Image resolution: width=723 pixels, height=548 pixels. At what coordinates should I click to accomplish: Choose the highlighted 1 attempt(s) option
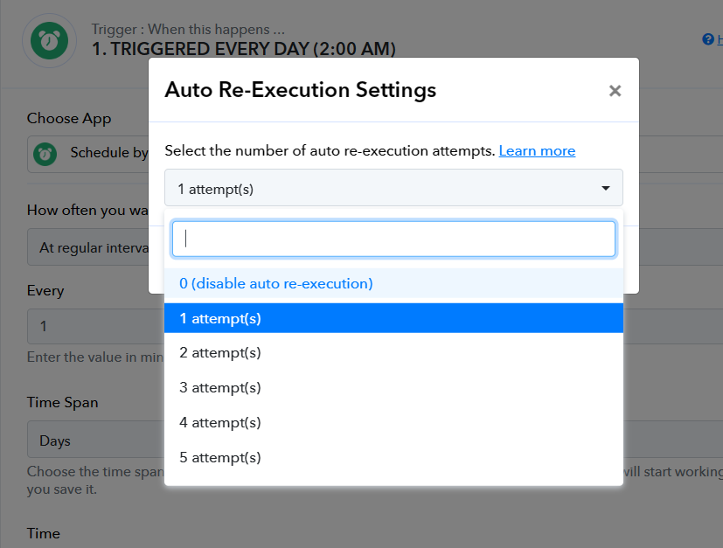(x=393, y=318)
